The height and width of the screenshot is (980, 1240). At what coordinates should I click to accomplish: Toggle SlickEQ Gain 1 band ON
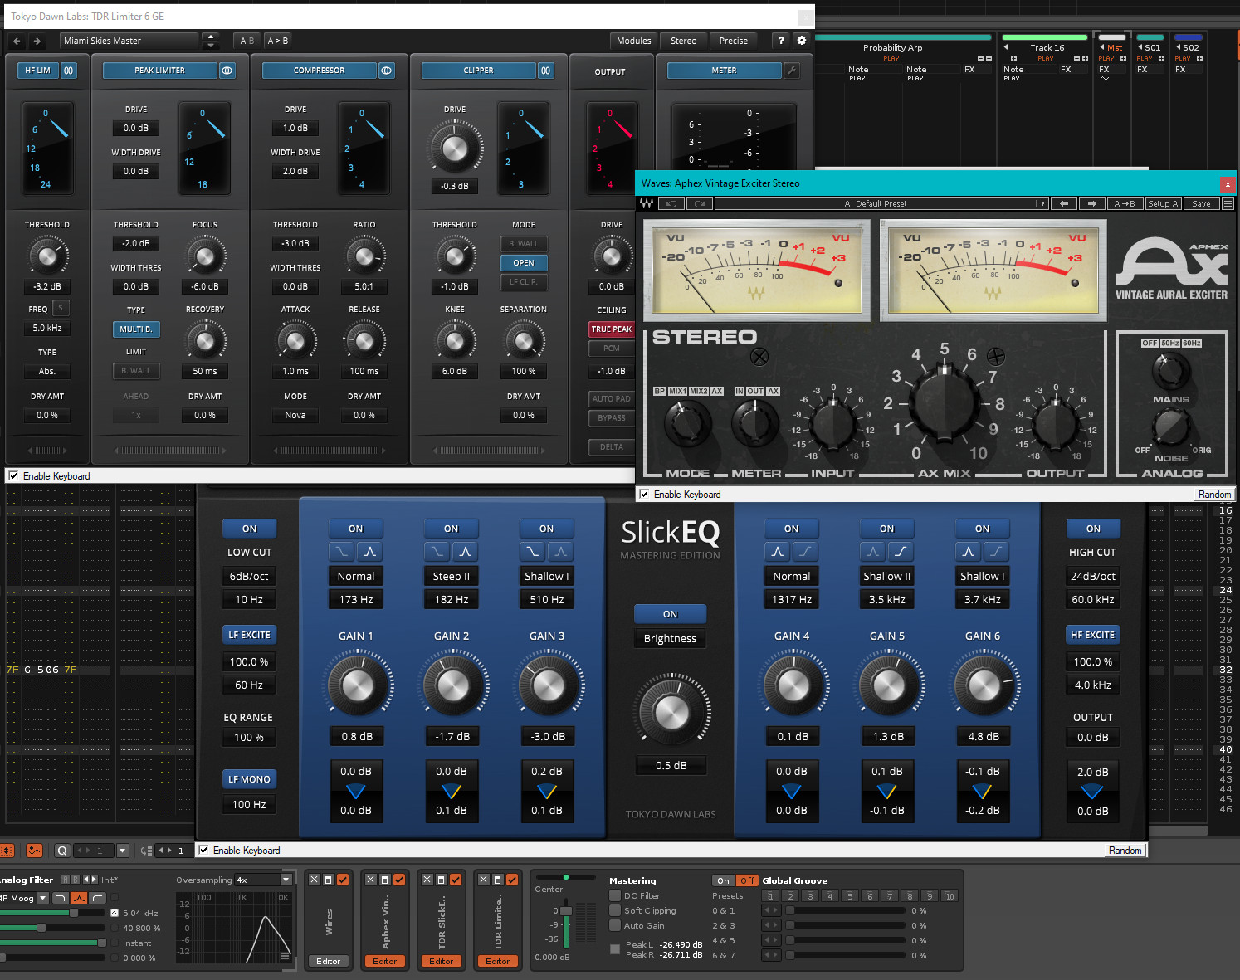(x=355, y=529)
